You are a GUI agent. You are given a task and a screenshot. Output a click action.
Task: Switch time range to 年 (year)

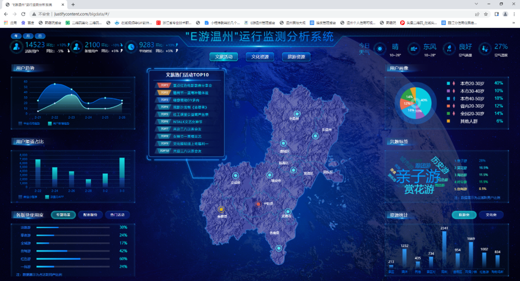point(16,36)
